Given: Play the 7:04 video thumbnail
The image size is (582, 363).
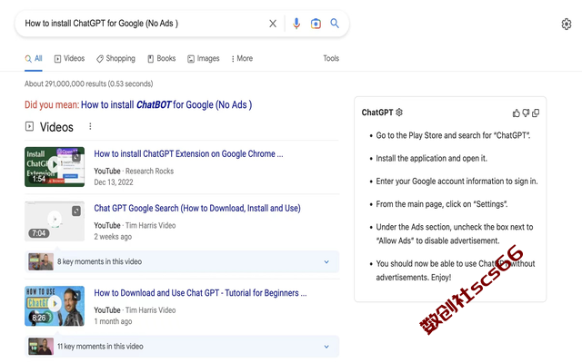Looking at the screenshot, I should [x=55, y=221].
